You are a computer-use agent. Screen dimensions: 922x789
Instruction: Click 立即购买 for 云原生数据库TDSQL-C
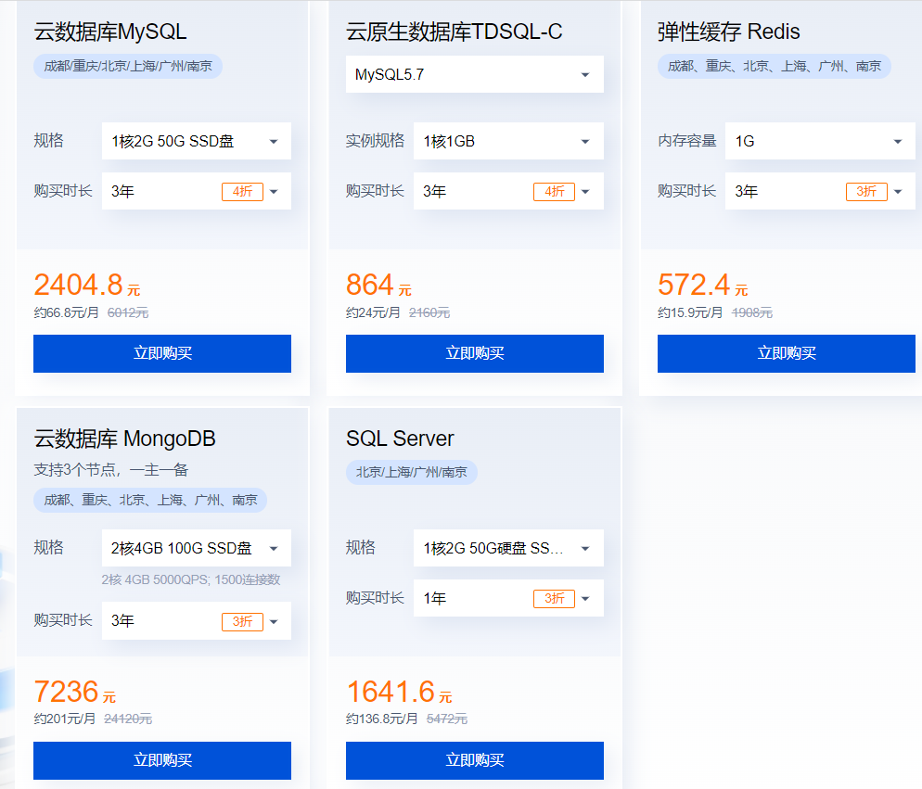474,353
